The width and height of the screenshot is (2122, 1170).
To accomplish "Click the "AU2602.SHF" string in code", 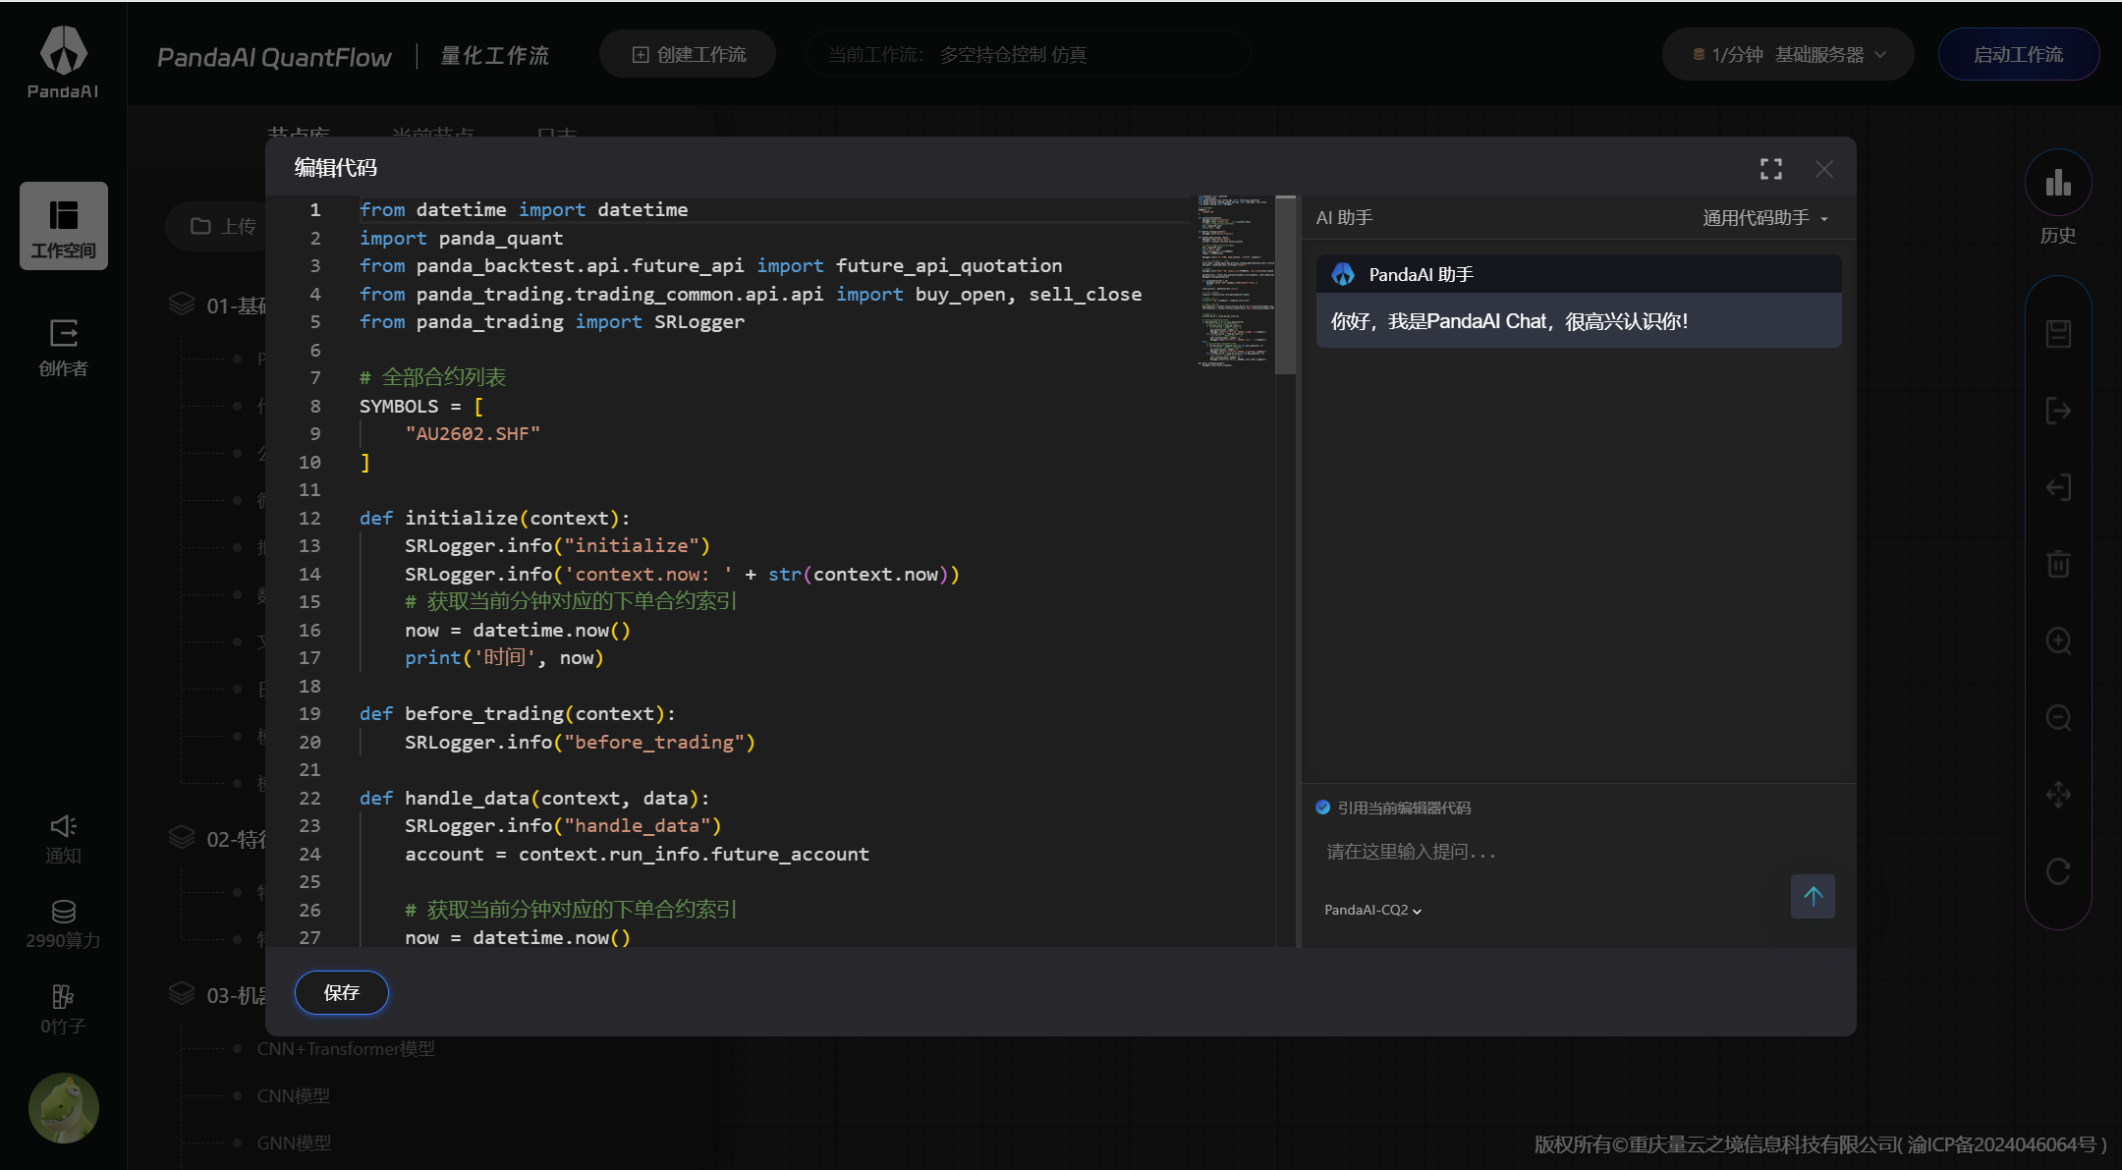I will tap(473, 434).
